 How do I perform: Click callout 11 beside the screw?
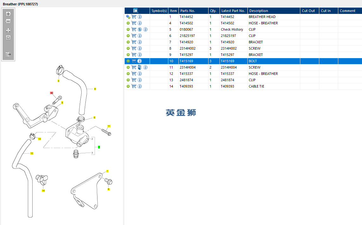pyautogui.click(x=109, y=126)
